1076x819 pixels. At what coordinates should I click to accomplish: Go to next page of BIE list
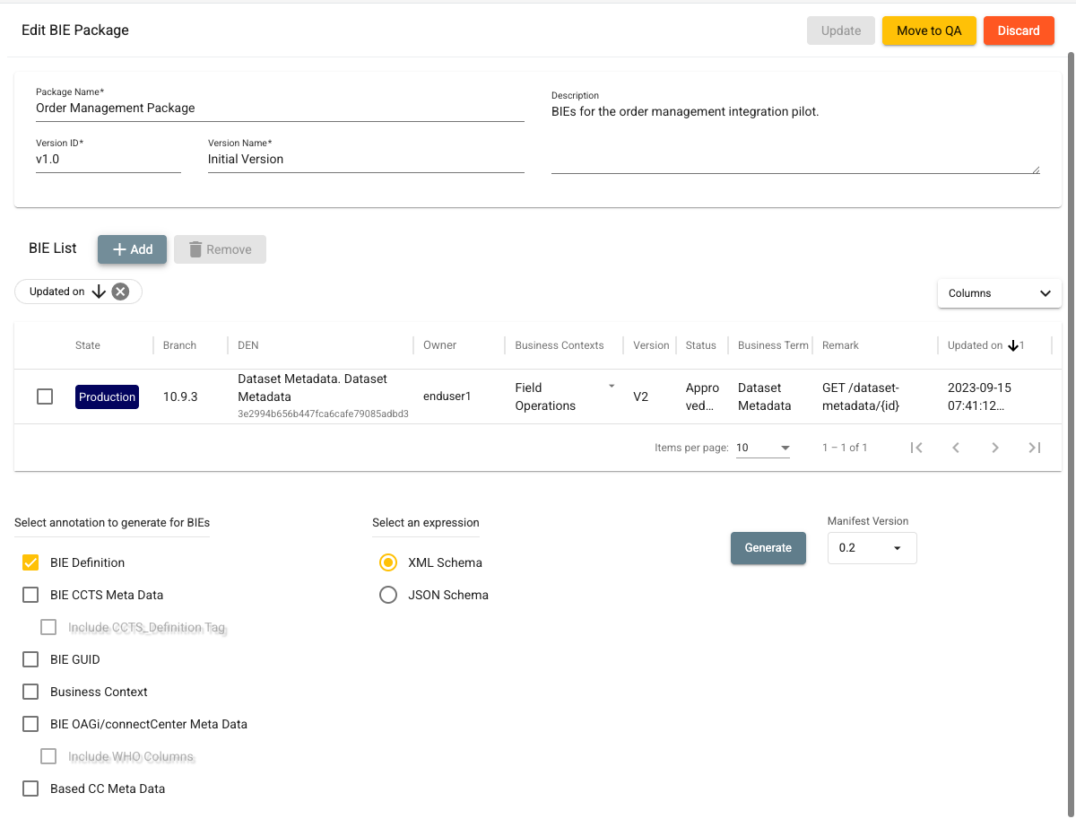click(x=995, y=448)
